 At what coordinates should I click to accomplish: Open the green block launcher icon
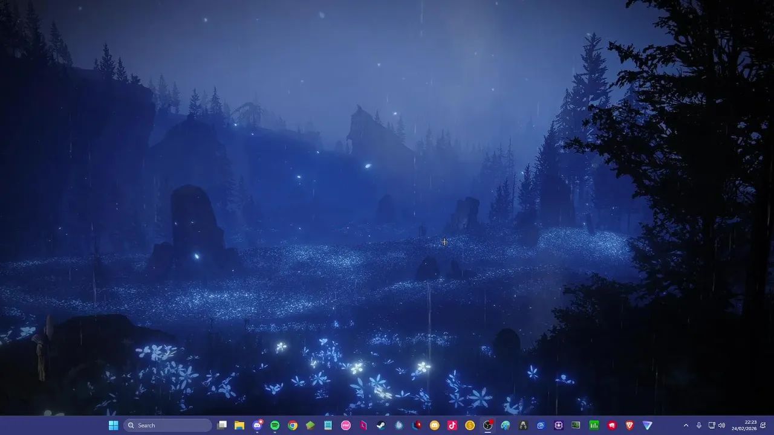(310, 425)
